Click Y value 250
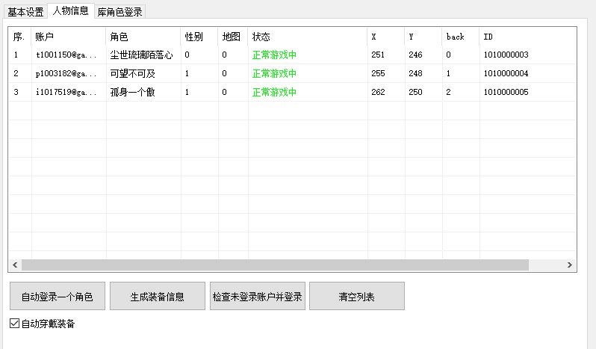596x349 pixels. (415, 92)
